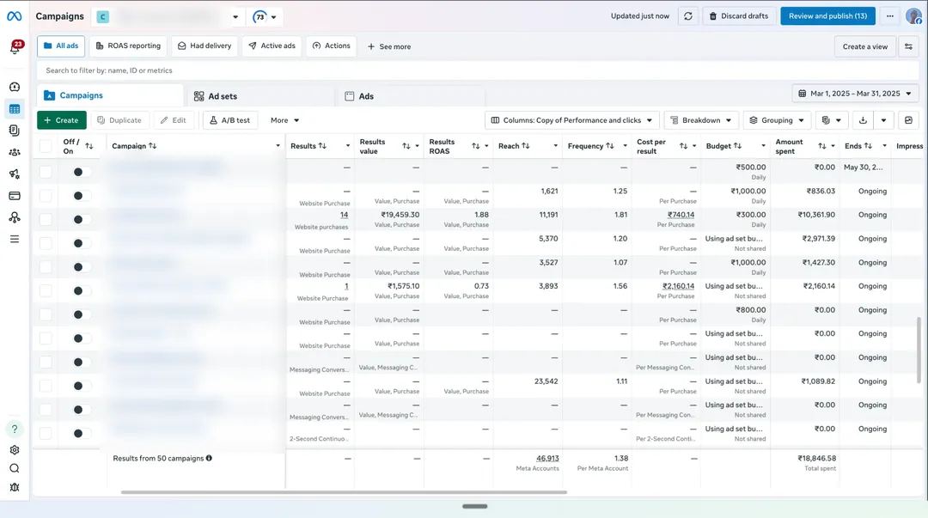Sort table by Frequency column
This screenshot has width=928, height=518.
pos(609,146)
